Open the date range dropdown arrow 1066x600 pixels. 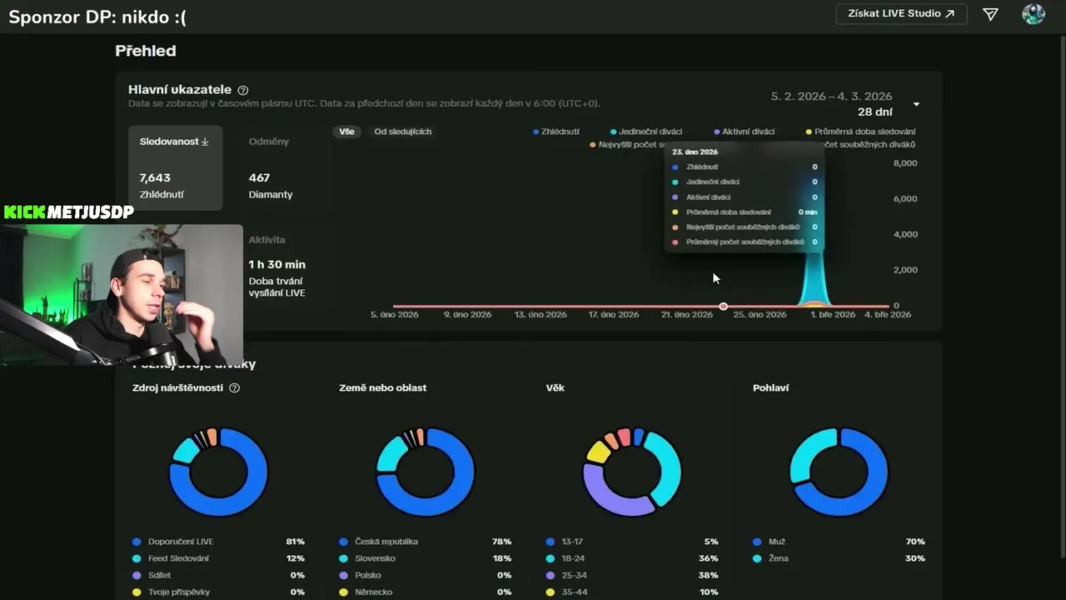(x=916, y=104)
